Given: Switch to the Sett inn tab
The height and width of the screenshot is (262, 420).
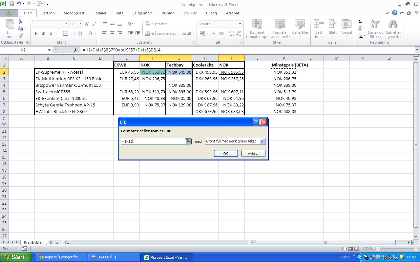Looking at the screenshot, I should (x=48, y=13).
